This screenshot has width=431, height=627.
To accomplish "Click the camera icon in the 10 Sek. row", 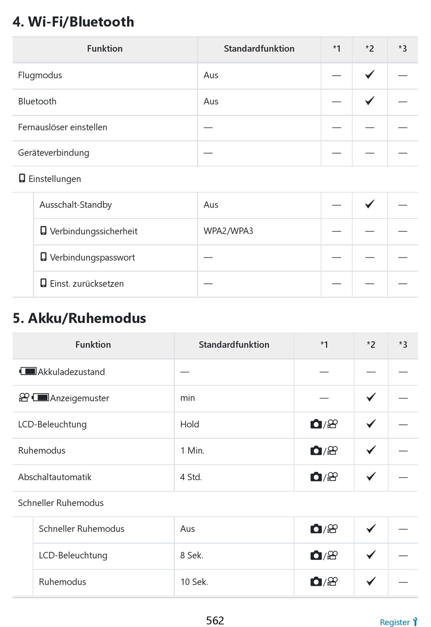I will click(x=316, y=582).
